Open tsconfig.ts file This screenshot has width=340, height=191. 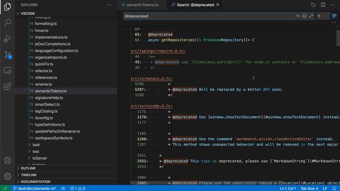pos(44,118)
